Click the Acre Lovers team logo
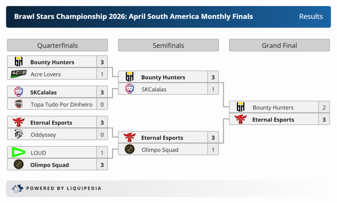The width and height of the screenshot is (337, 203). [18, 74]
